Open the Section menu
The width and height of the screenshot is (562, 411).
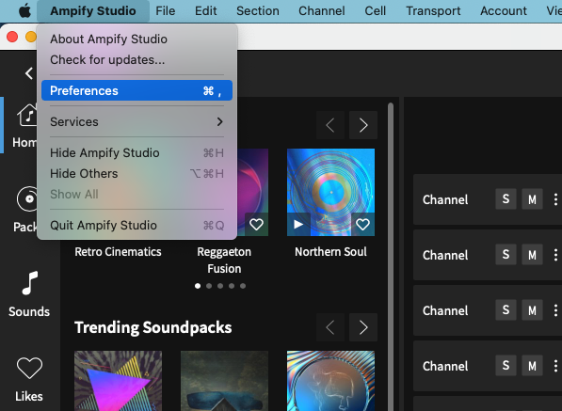click(x=258, y=11)
